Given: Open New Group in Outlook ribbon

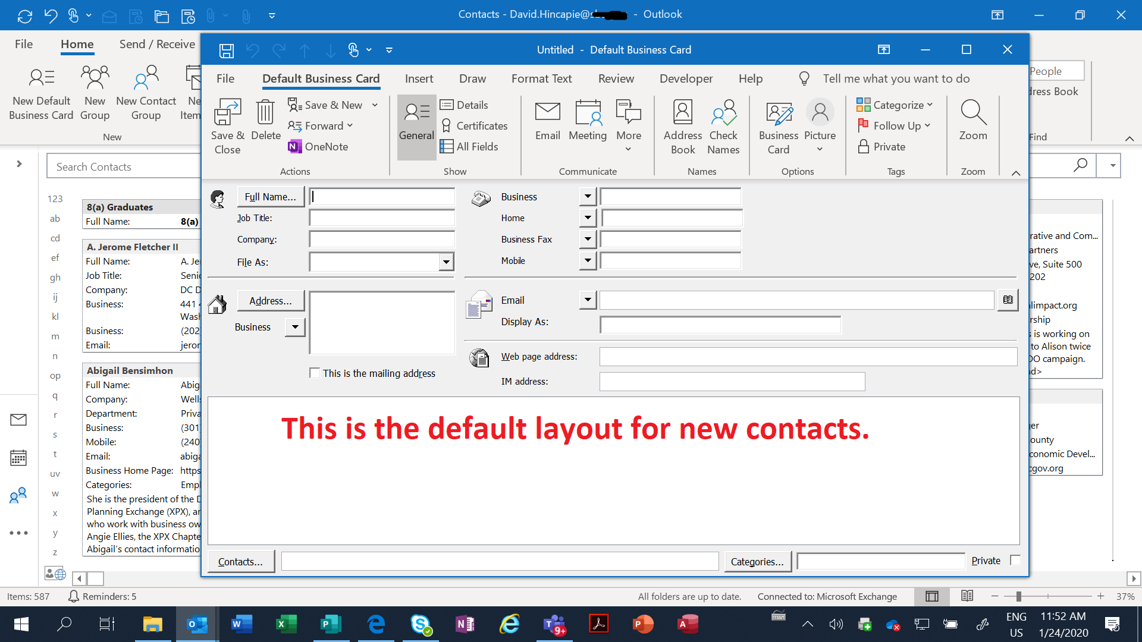Looking at the screenshot, I should pyautogui.click(x=95, y=93).
